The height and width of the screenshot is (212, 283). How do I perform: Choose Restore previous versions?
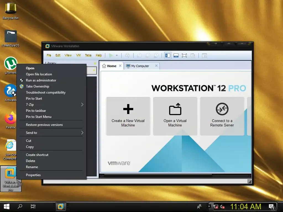coord(51,125)
